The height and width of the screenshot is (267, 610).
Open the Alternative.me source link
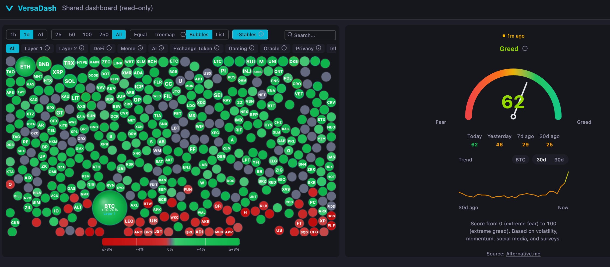(x=523, y=254)
